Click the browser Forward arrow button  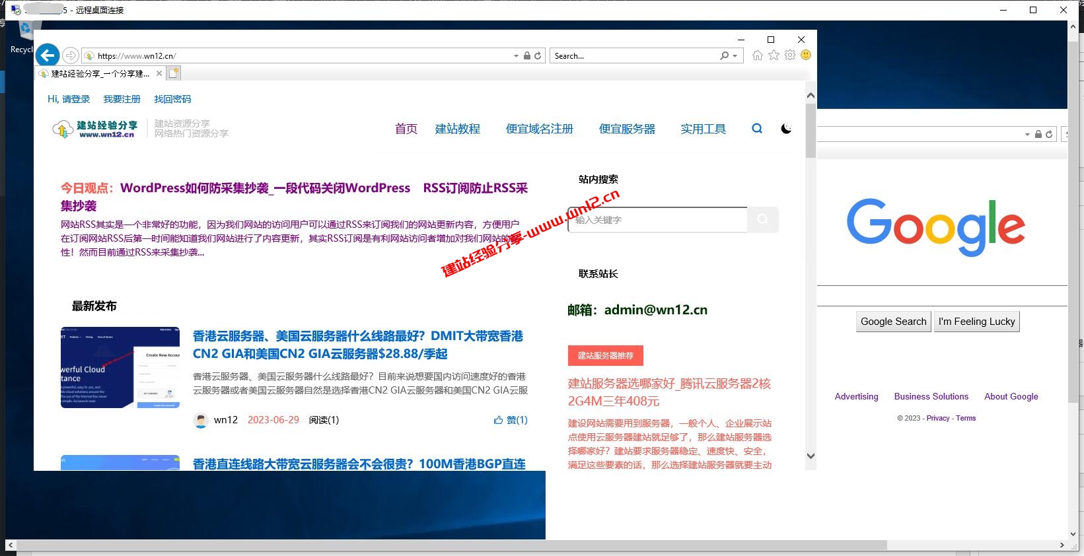pos(71,55)
